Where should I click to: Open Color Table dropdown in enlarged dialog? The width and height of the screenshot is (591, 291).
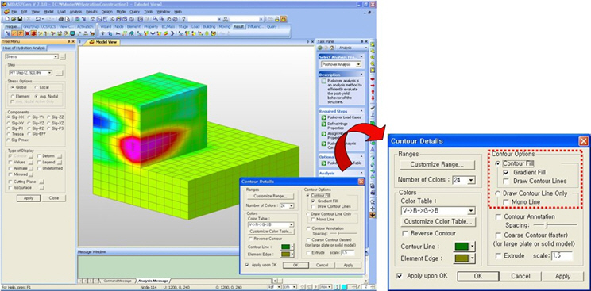tap(470, 211)
